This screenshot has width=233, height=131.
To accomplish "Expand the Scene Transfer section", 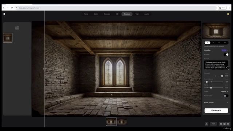I will (x=216, y=103).
